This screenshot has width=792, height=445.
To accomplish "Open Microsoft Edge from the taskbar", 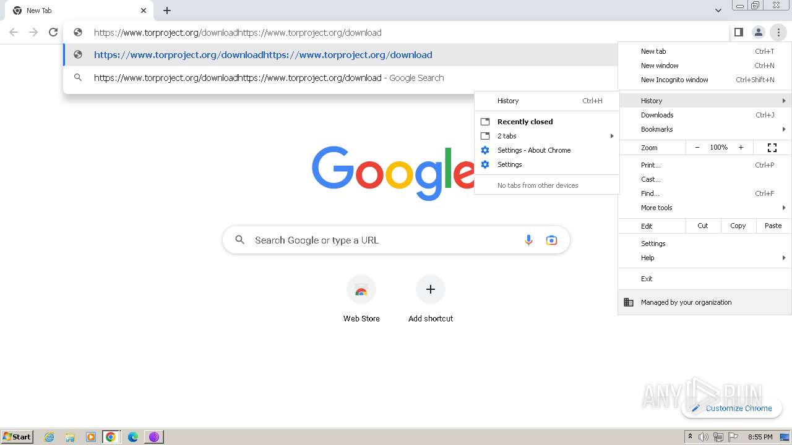I will (x=133, y=437).
